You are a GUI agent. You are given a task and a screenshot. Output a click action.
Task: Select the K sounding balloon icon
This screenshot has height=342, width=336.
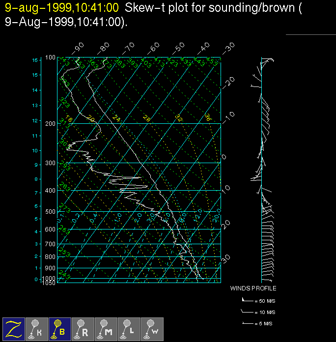point(36,328)
